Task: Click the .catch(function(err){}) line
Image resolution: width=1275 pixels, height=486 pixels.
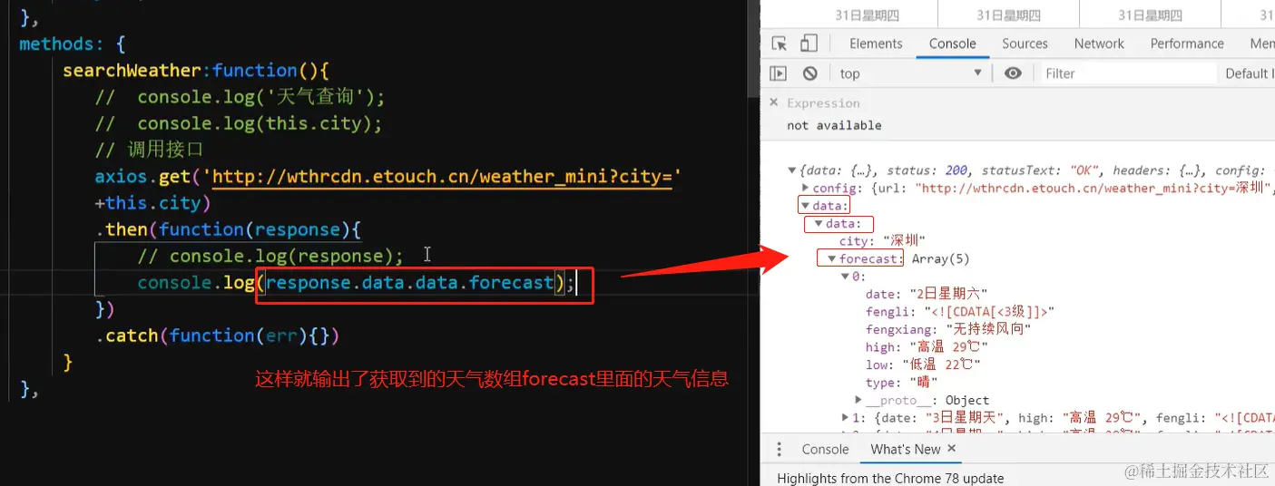Action: [218, 336]
